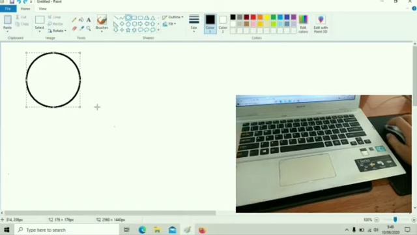Viewport: 417px width, 235px height.
Task: Click the Save icon in title bar
Action: click(x=12, y=1)
